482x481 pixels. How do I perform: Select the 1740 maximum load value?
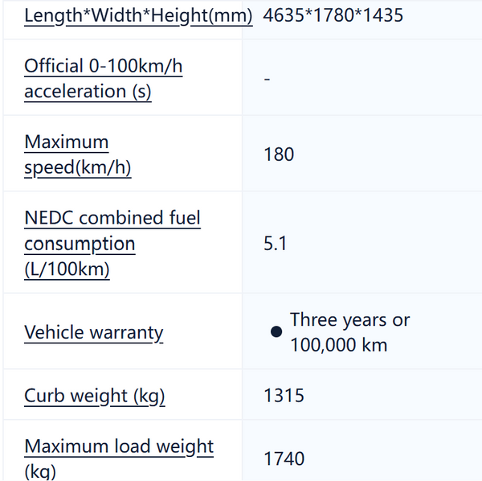click(284, 458)
